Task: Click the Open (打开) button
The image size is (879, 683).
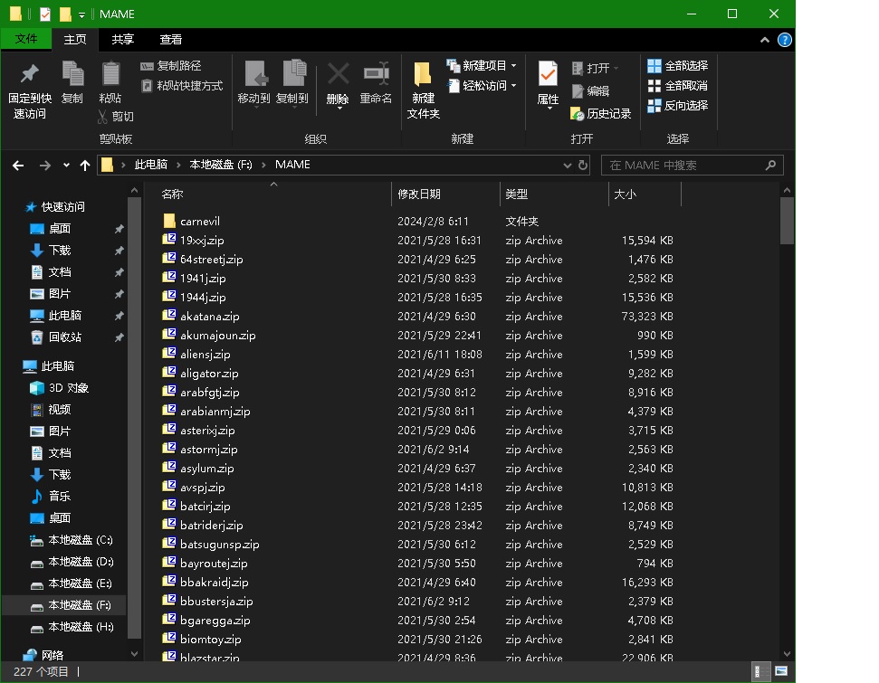Action: (x=595, y=69)
